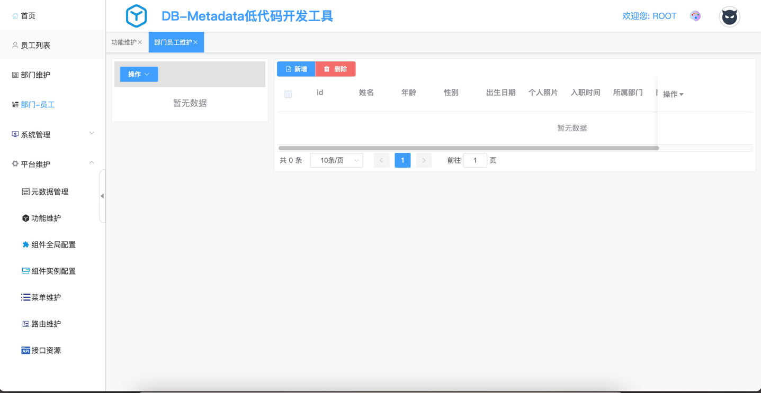This screenshot has height=393, width=761.
Task: Click the 前往 page number input field
Action: pos(474,160)
